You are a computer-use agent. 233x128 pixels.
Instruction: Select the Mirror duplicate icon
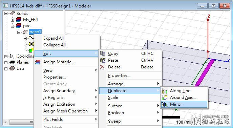164,104
